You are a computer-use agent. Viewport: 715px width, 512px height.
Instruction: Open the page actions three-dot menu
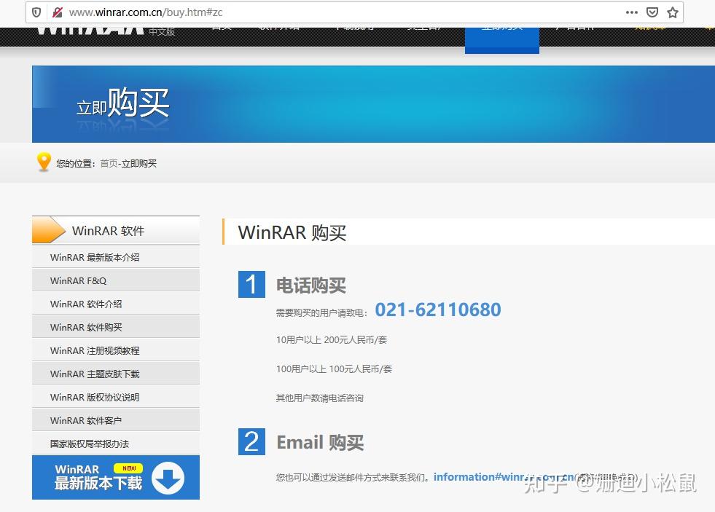[x=632, y=12]
